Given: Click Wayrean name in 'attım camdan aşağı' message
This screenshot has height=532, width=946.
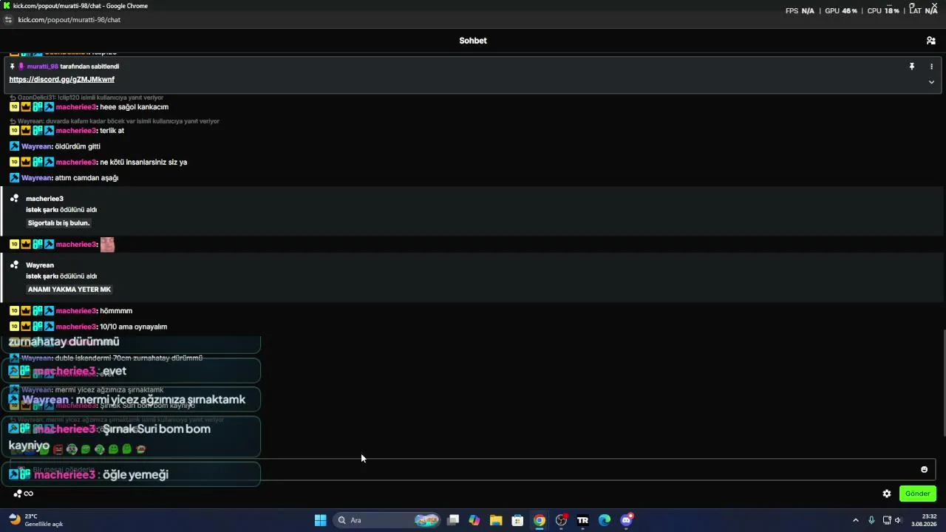Looking at the screenshot, I should click(x=36, y=178).
